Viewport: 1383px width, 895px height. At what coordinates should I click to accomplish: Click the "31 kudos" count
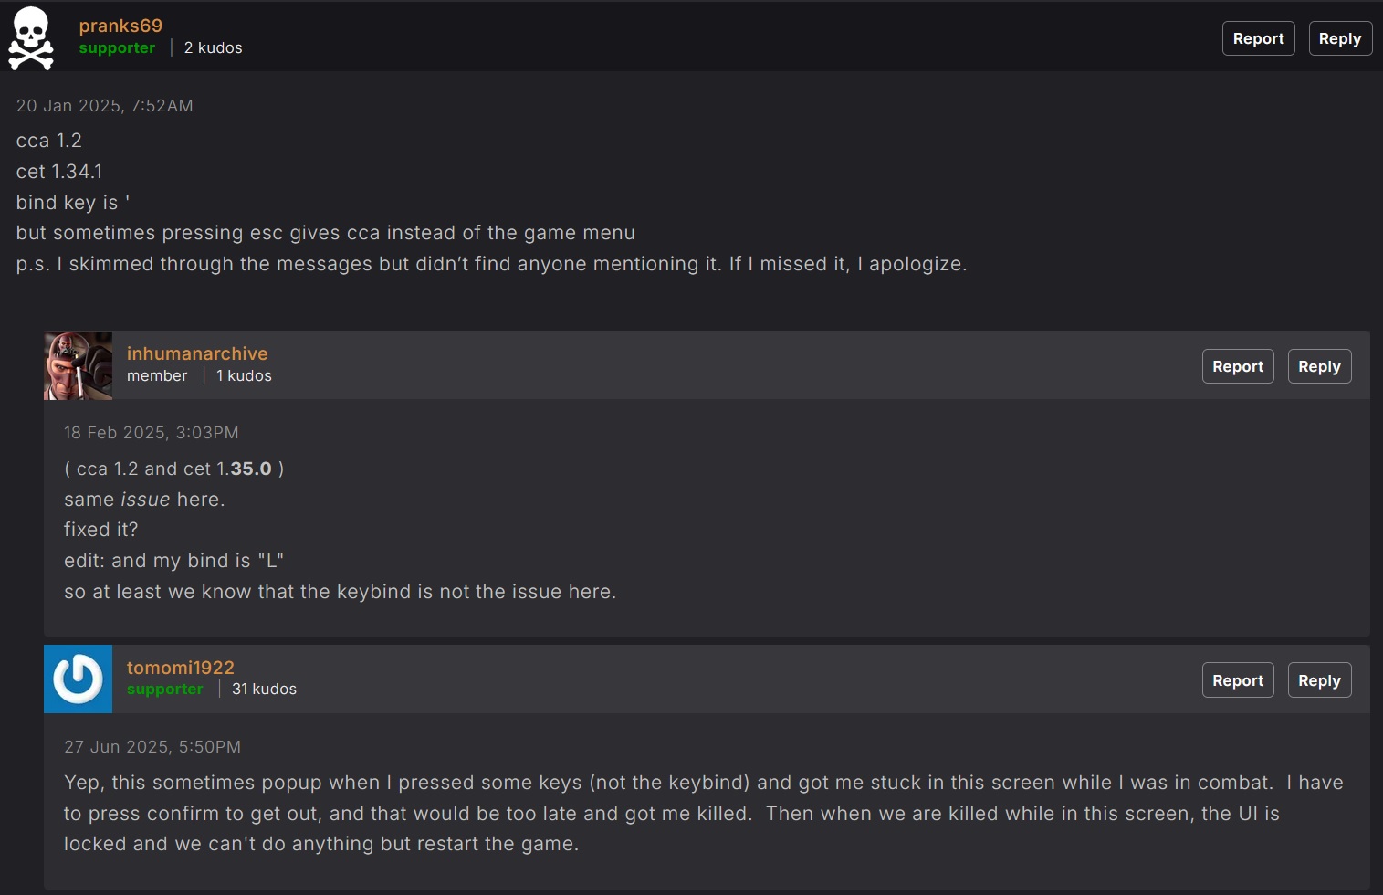click(264, 690)
